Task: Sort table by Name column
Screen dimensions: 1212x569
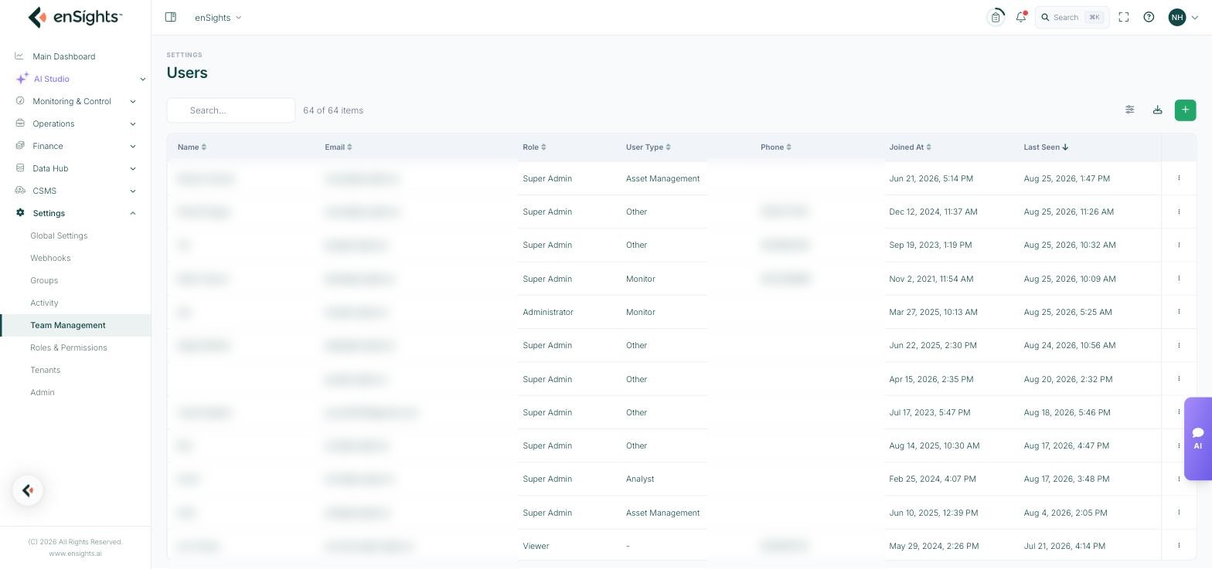Action: click(x=192, y=147)
